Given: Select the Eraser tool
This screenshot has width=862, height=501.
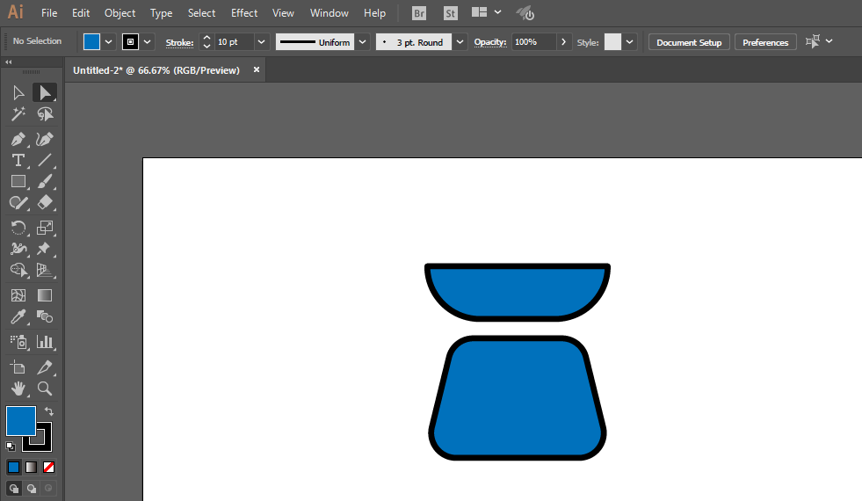Looking at the screenshot, I should [45, 203].
